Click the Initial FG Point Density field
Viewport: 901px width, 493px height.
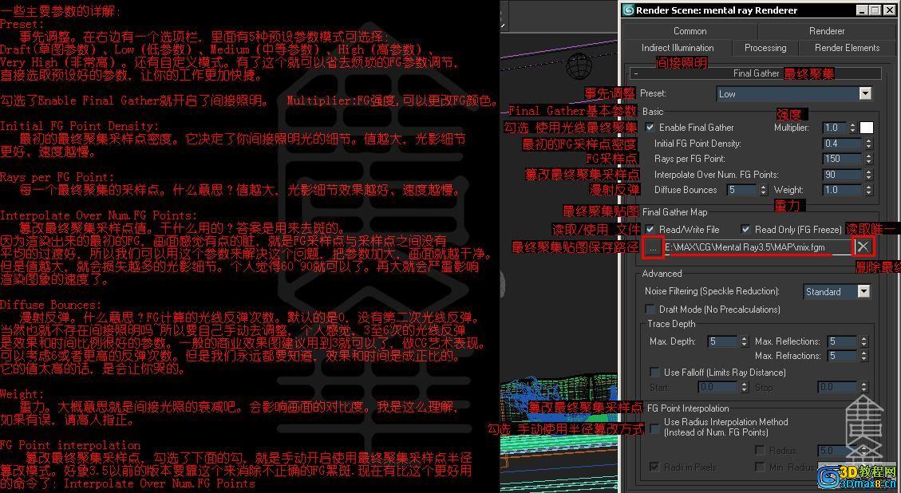tap(843, 144)
